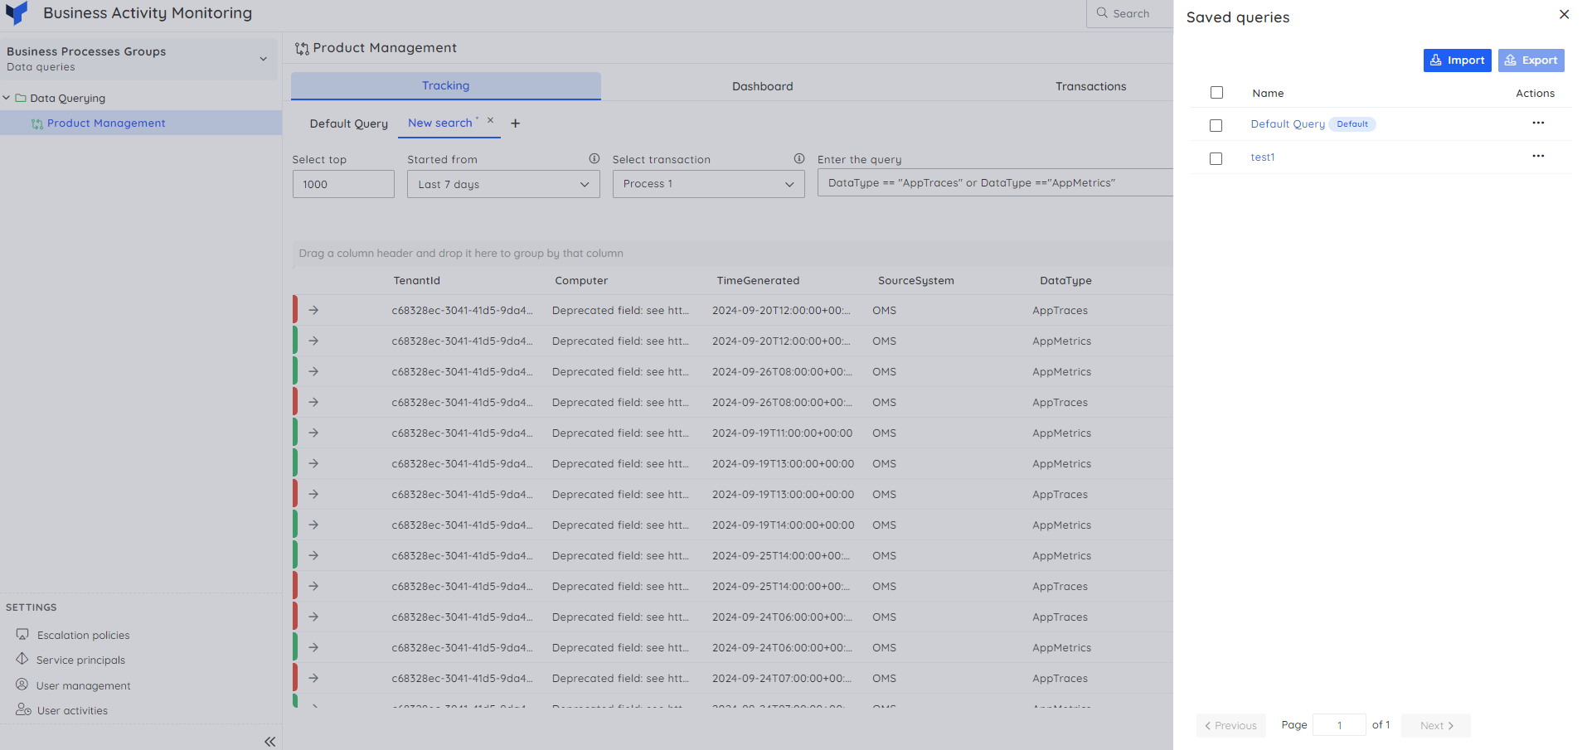Select the New search tab
Image resolution: width=1587 pixels, height=750 pixels.
[x=440, y=123]
